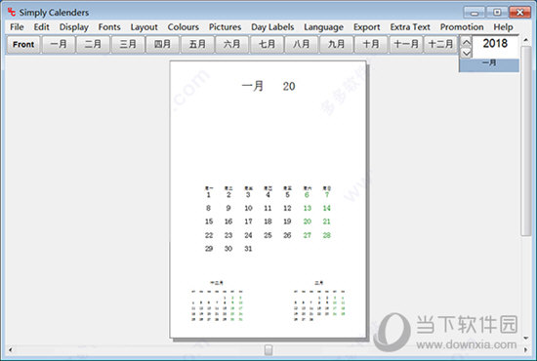Maximize the Simply Calenders window

[x=497, y=13]
